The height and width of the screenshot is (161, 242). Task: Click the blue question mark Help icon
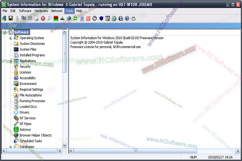tap(127, 19)
